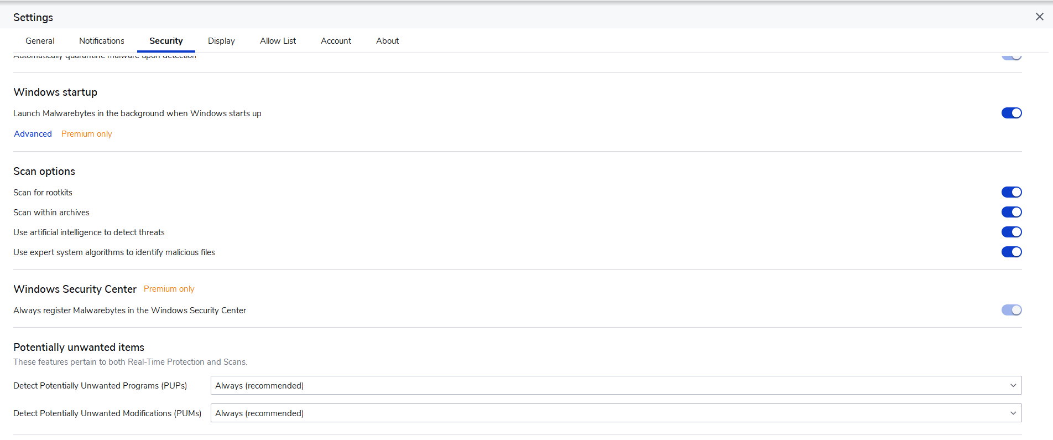Disable expert system algorithms switch

click(x=1012, y=252)
